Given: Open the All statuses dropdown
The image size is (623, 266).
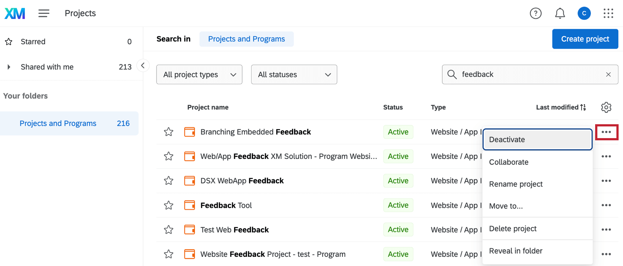Looking at the screenshot, I should (x=294, y=75).
